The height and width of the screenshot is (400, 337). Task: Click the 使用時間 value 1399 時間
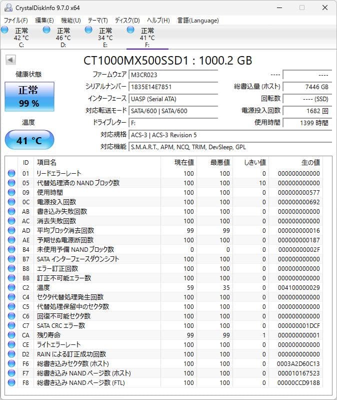click(307, 123)
